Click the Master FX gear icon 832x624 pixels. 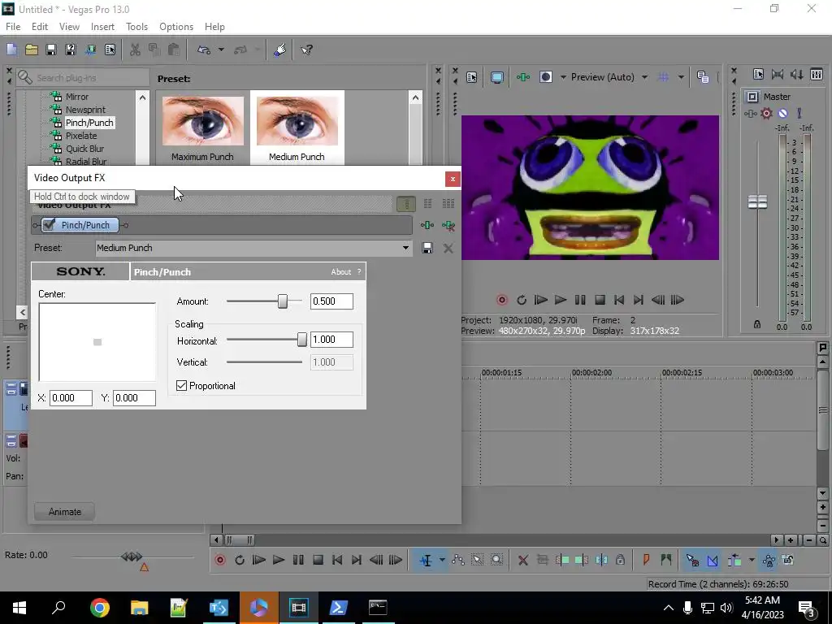click(x=766, y=113)
